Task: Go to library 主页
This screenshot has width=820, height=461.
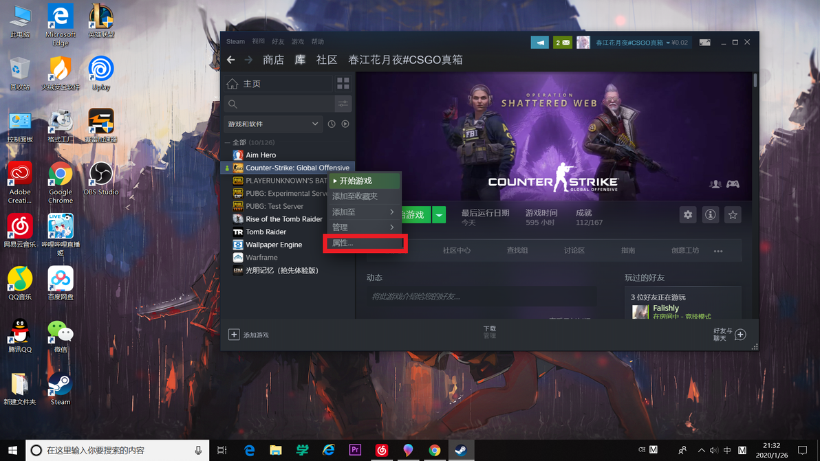Action: (x=279, y=84)
